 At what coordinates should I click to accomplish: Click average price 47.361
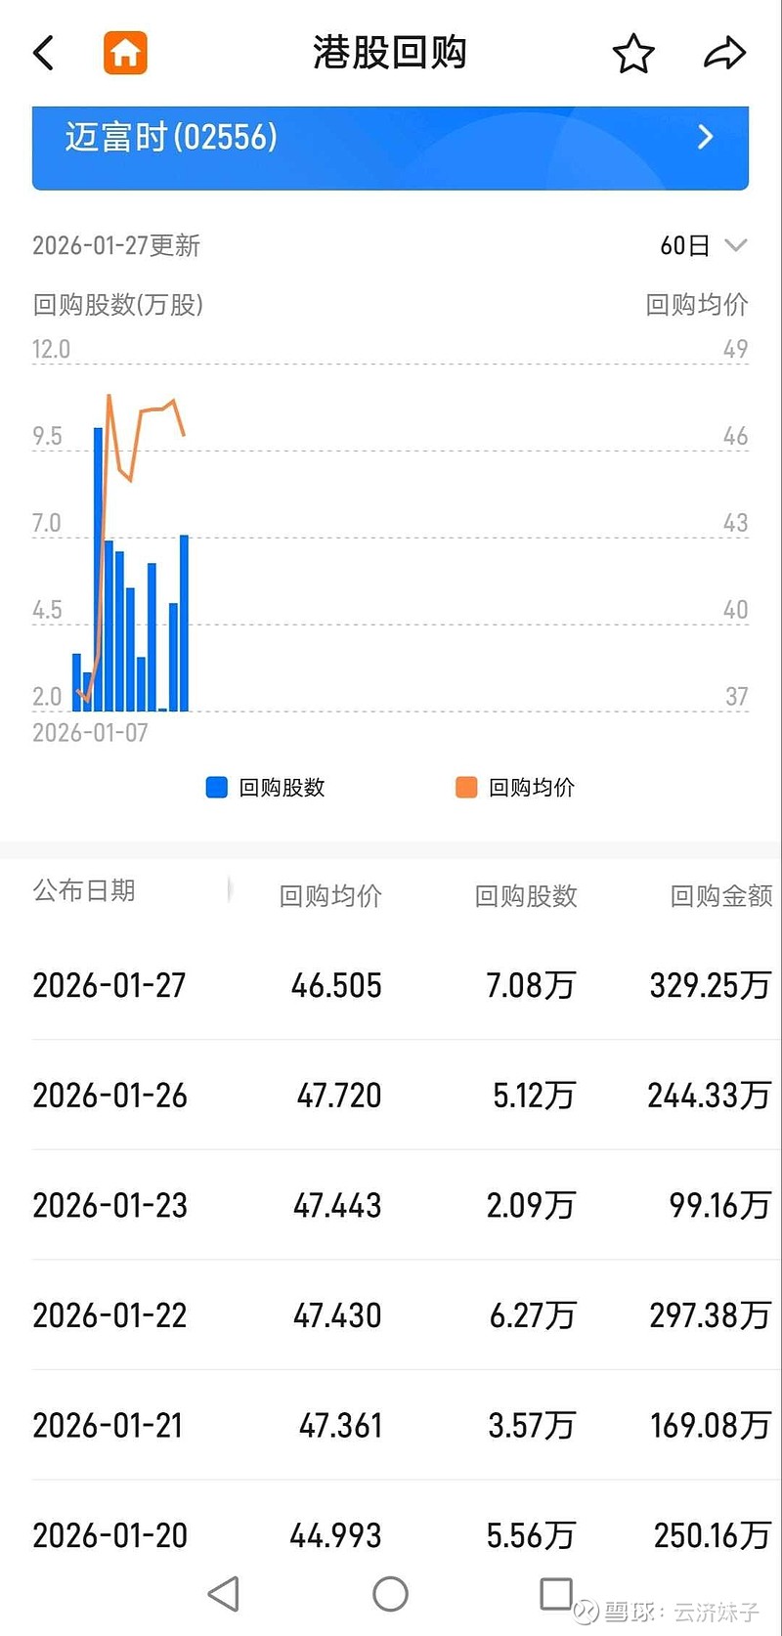340,1426
